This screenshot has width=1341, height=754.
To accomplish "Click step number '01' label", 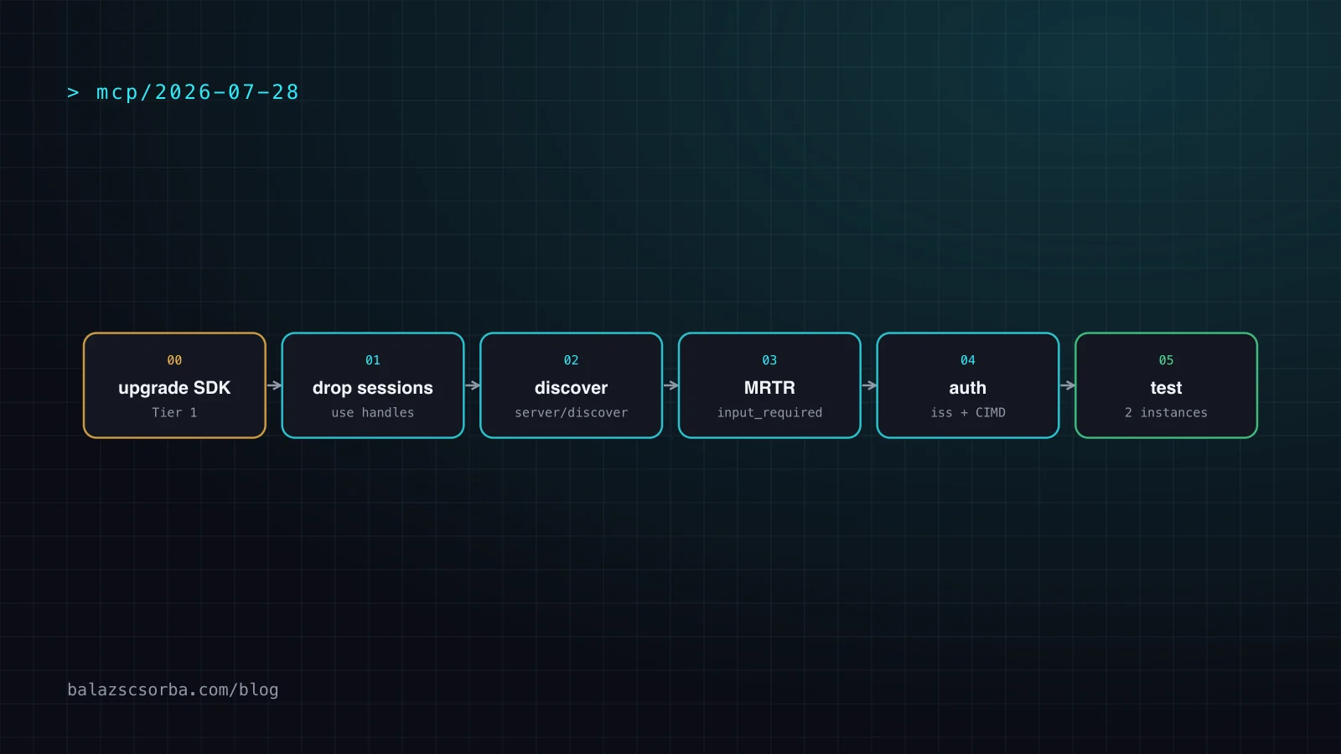I will [x=373, y=360].
